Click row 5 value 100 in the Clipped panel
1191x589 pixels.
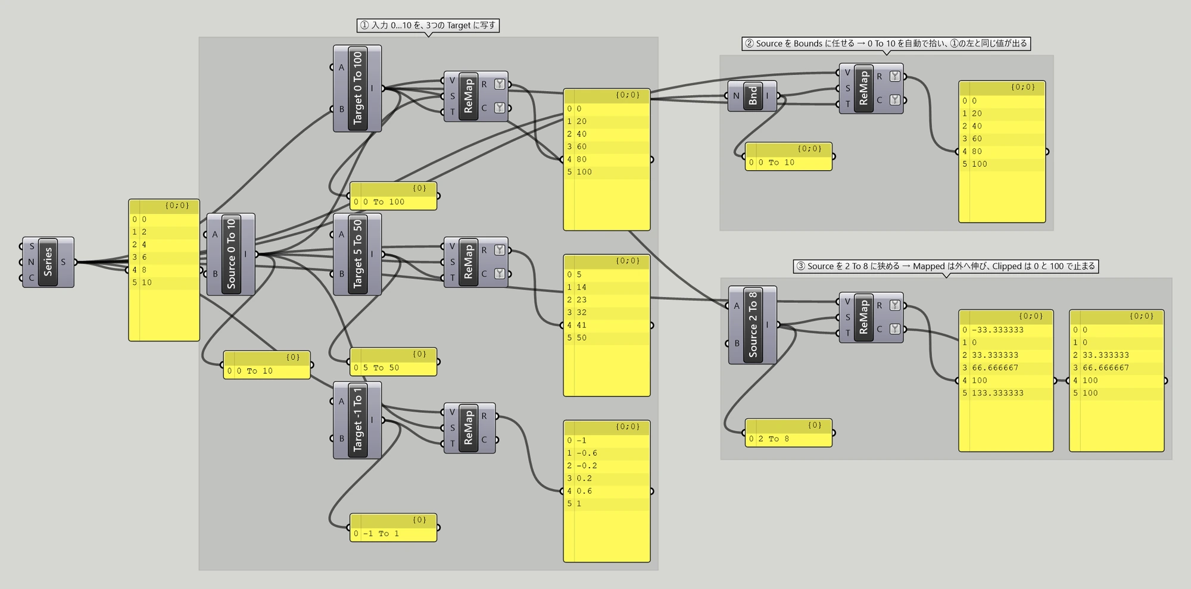[x=1090, y=393]
